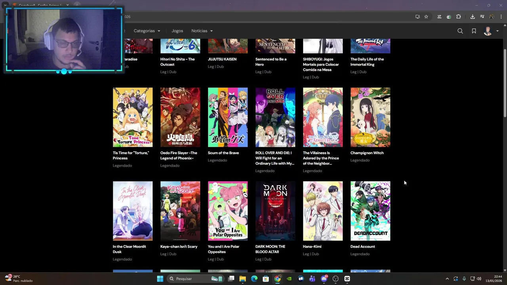Click The Daily Life of the Immortal King title
Image resolution: width=507 pixels, height=285 pixels.
point(367,62)
